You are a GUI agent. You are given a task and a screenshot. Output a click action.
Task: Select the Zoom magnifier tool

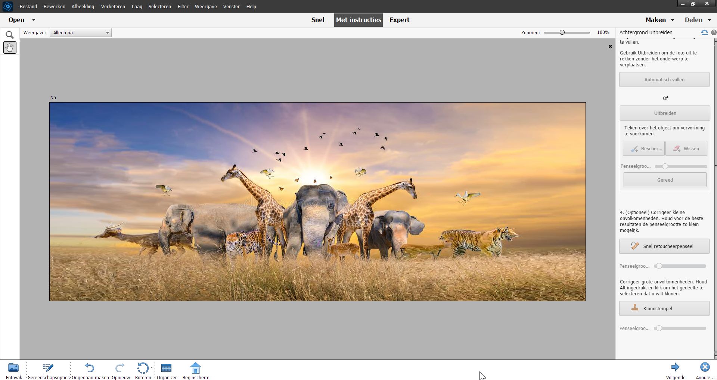pos(10,35)
